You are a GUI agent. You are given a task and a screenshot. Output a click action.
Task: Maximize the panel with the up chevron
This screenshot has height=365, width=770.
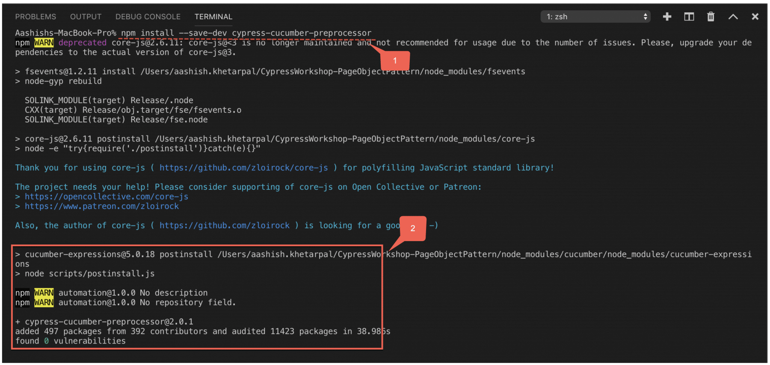pyautogui.click(x=733, y=17)
